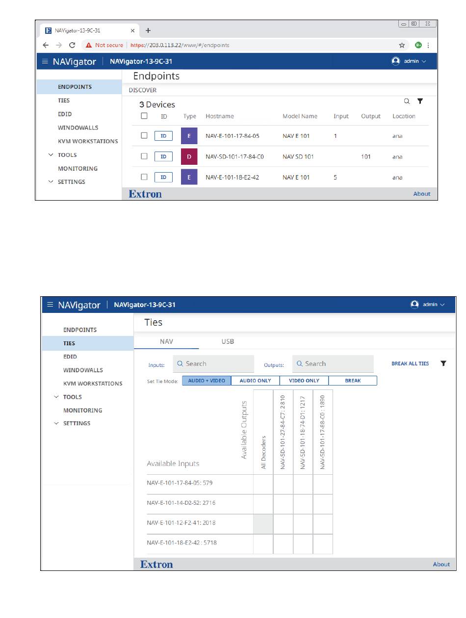Expand SETTINGS in the Endpoints sidebar
The height and width of the screenshot is (618, 466).
pyautogui.click(x=71, y=182)
